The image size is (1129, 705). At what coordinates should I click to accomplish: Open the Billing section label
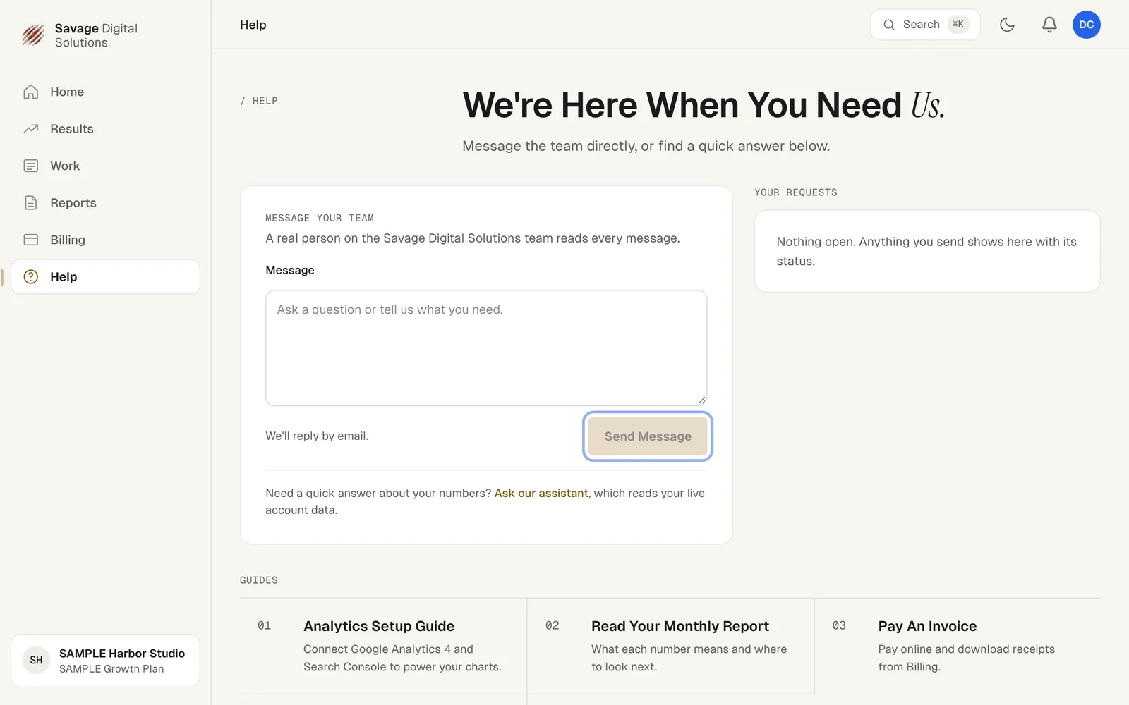tap(68, 240)
